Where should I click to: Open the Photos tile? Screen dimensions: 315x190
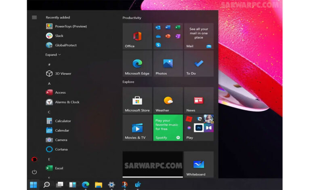168,63
